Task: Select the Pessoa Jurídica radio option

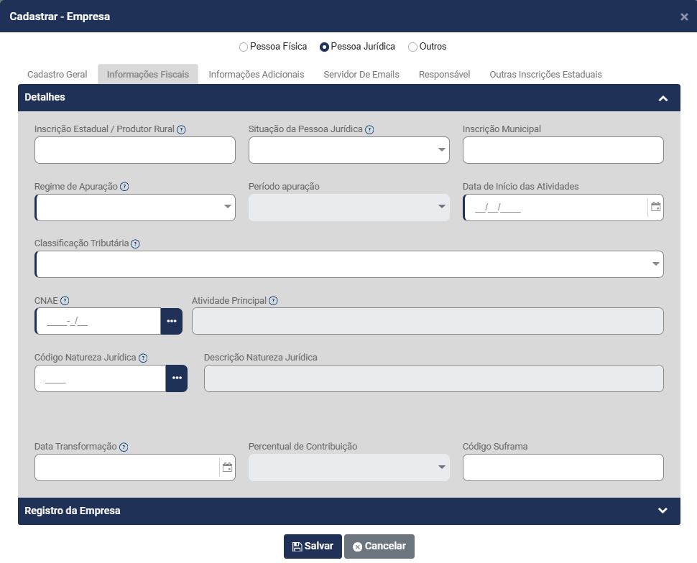Action: pyautogui.click(x=325, y=47)
